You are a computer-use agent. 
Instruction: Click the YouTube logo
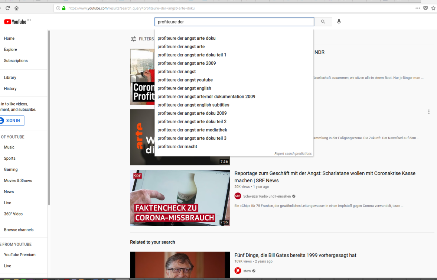pos(15,22)
